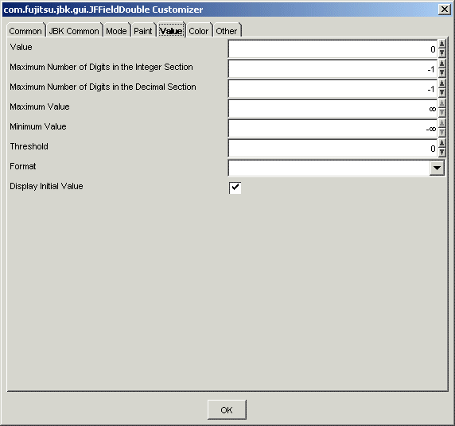
Task: Open the Paint tab
Action: pyautogui.click(x=143, y=30)
